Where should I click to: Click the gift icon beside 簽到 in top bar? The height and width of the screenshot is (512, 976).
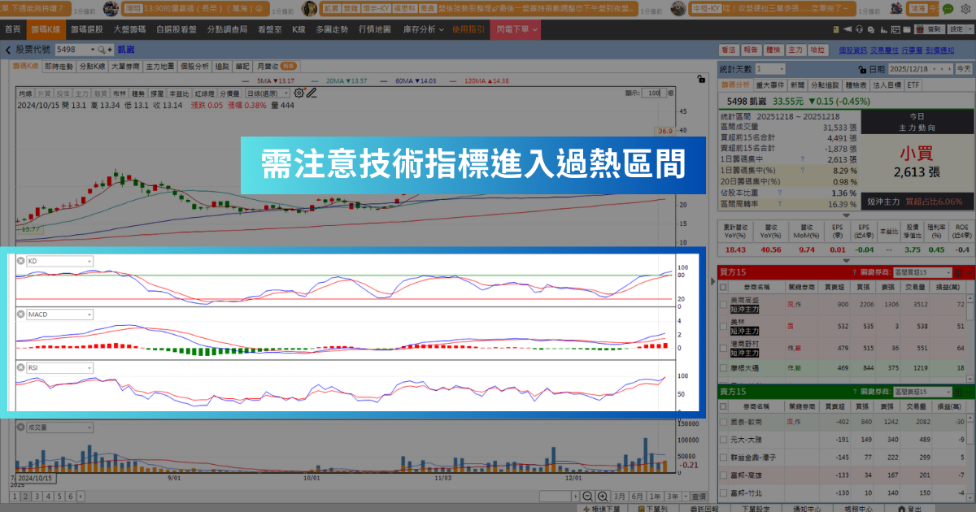click(x=918, y=29)
